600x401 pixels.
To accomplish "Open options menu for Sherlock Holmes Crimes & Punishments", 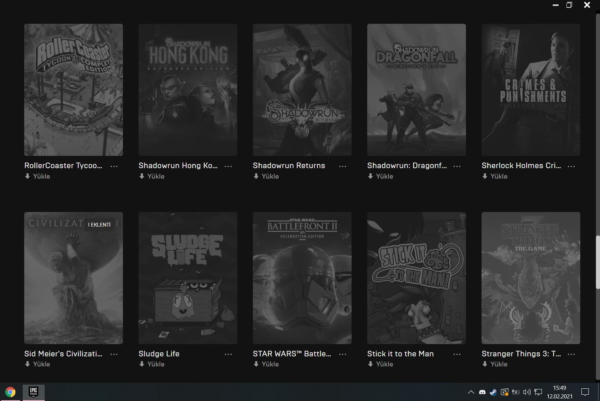I will click(571, 166).
